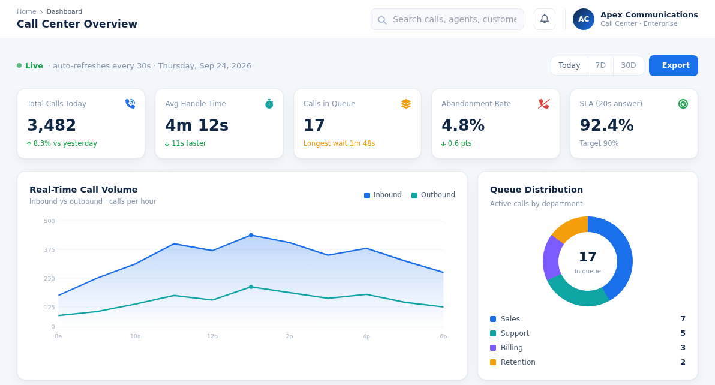Click the Retention legend color swatch
Screen dimensions: 715x385
point(493,362)
